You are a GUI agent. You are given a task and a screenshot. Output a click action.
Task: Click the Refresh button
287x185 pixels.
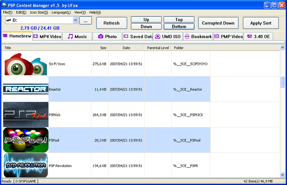(112, 23)
